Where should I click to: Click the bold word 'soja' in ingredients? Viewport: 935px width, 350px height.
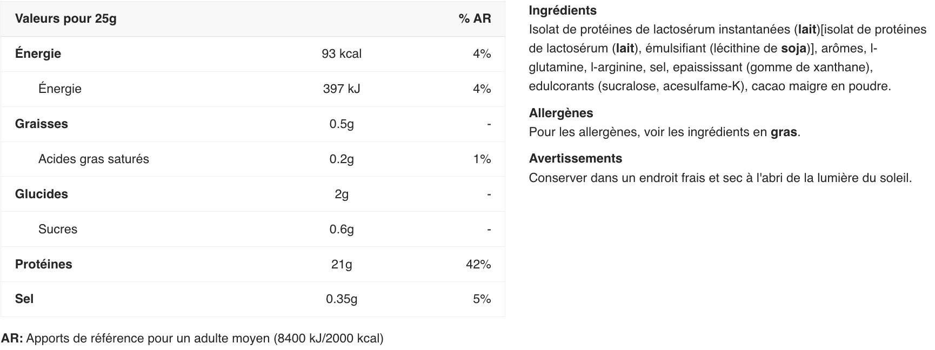click(x=794, y=48)
